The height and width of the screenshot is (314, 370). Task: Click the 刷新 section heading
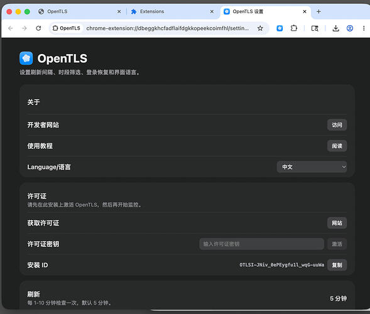coord(33,294)
